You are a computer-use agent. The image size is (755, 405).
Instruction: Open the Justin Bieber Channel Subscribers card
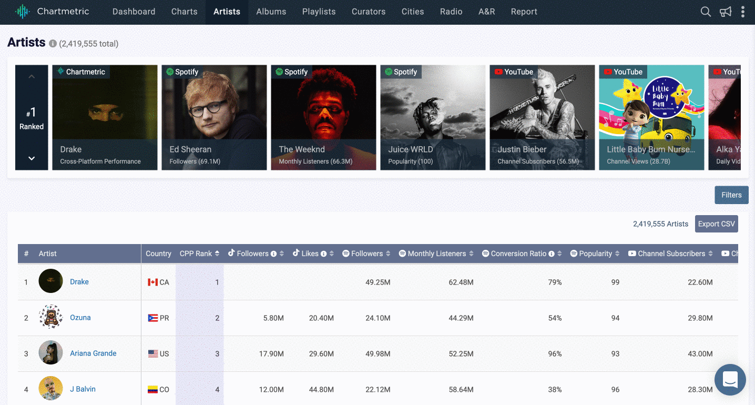pos(542,117)
